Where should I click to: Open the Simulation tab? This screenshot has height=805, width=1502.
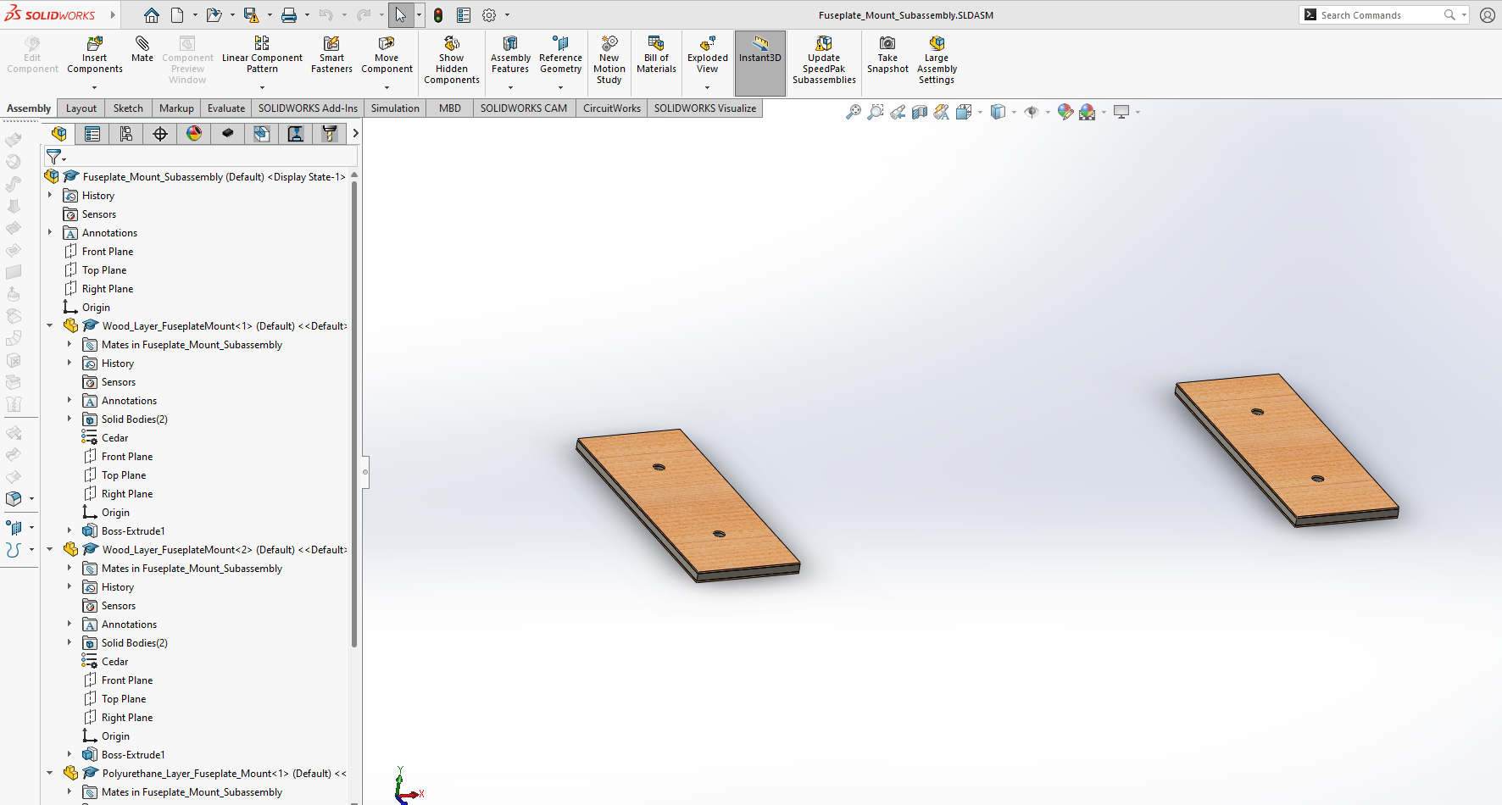(x=395, y=108)
